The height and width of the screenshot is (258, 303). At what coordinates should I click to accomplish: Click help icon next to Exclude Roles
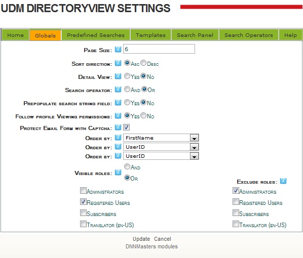tap(283, 181)
